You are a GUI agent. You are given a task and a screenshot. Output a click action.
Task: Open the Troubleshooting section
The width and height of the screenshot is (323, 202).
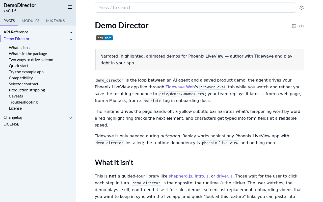[x=23, y=102]
